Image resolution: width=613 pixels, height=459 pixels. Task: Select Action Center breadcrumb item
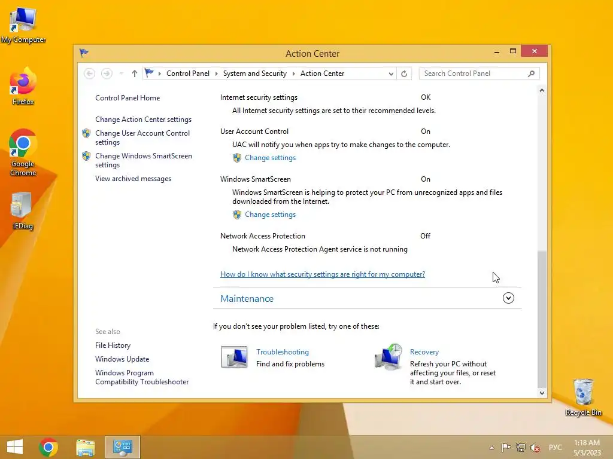322,74
